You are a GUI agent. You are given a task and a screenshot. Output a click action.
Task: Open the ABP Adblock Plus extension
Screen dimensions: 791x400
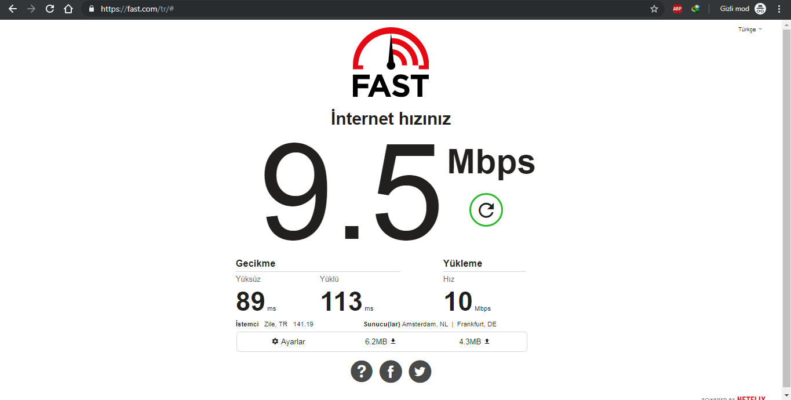677,9
